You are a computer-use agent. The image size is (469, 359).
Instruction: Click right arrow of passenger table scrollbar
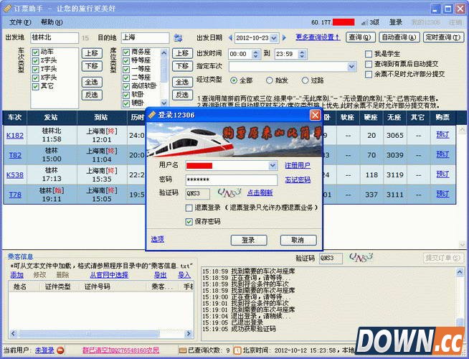point(189,334)
